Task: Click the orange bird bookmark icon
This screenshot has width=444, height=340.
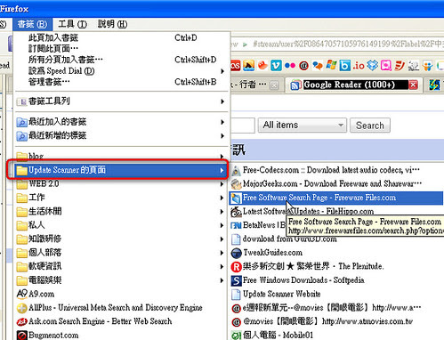Action: [262, 65]
